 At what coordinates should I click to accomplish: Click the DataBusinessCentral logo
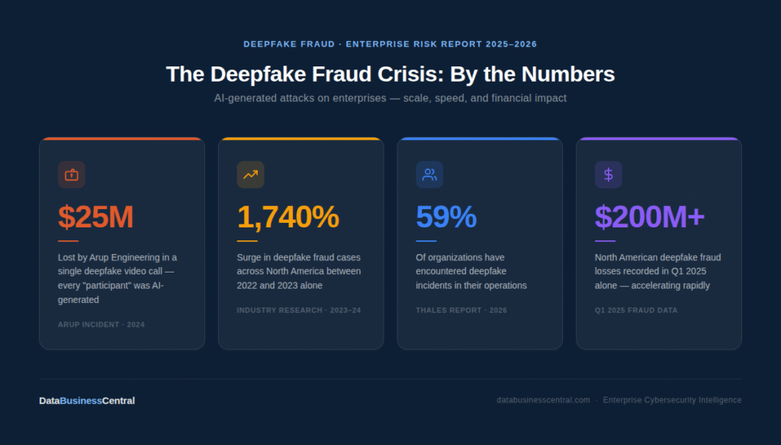[87, 401]
